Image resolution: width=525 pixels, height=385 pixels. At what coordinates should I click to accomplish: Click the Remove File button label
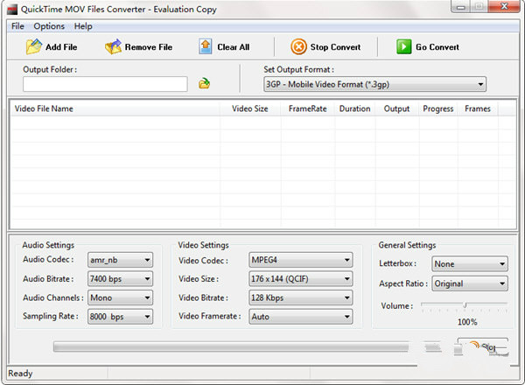tap(149, 47)
